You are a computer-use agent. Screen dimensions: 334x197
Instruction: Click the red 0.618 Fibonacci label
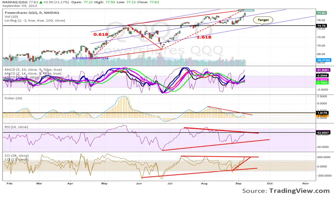coord(101,34)
